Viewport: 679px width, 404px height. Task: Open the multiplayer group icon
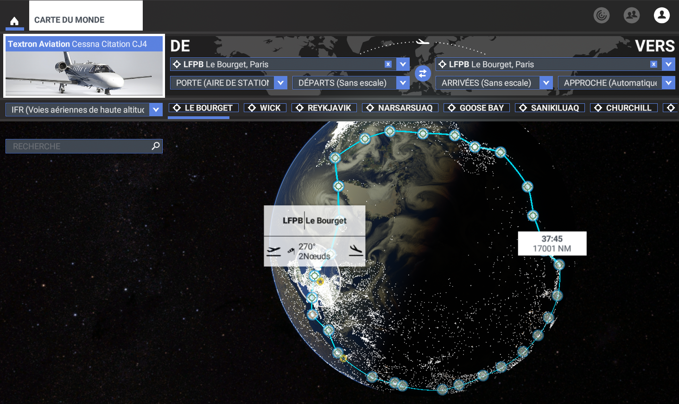pos(632,15)
